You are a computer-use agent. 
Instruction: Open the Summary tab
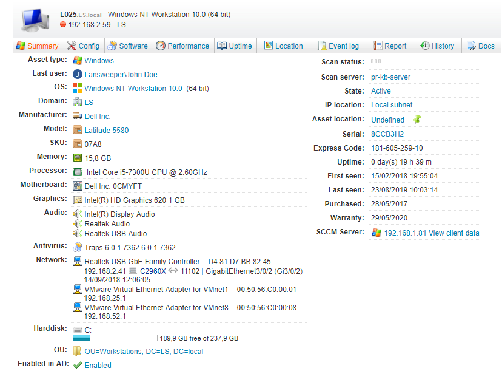(x=38, y=46)
